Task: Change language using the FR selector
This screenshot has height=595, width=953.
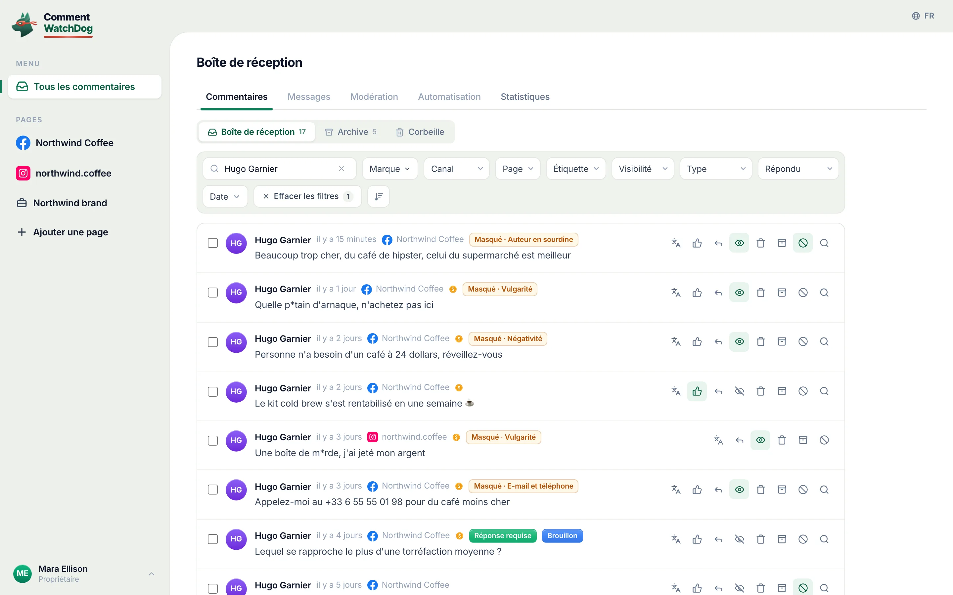Action: click(923, 16)
